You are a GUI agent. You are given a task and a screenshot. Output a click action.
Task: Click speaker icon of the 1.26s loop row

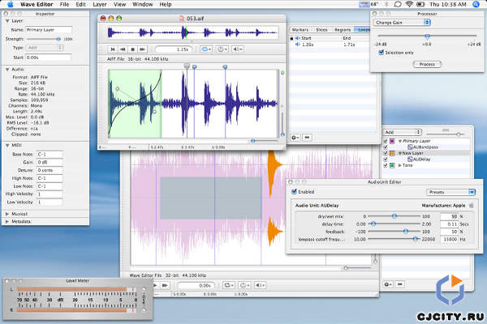pos(297,45)
